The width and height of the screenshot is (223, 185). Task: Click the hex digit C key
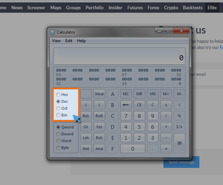point(113,116)
